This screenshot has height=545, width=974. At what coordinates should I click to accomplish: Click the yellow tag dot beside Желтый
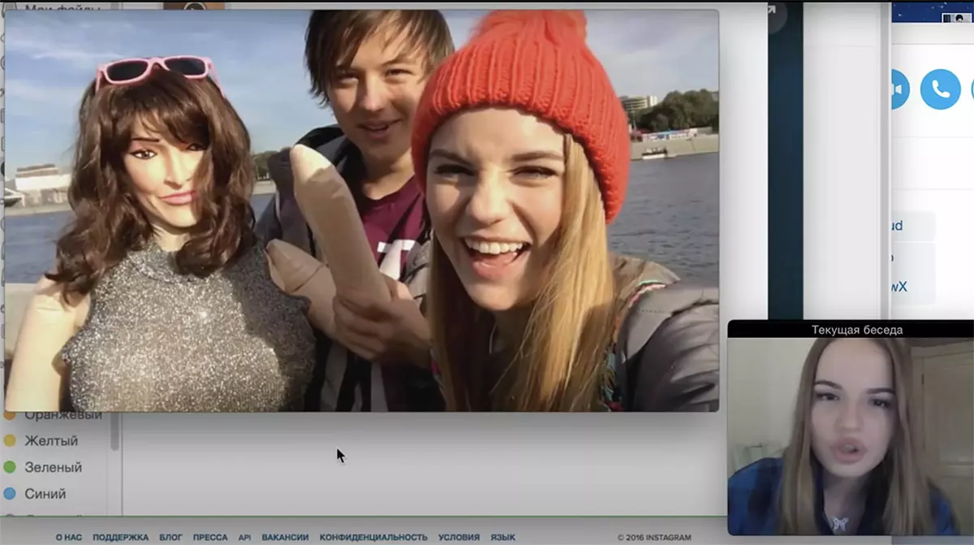click(x=10, y=441)
